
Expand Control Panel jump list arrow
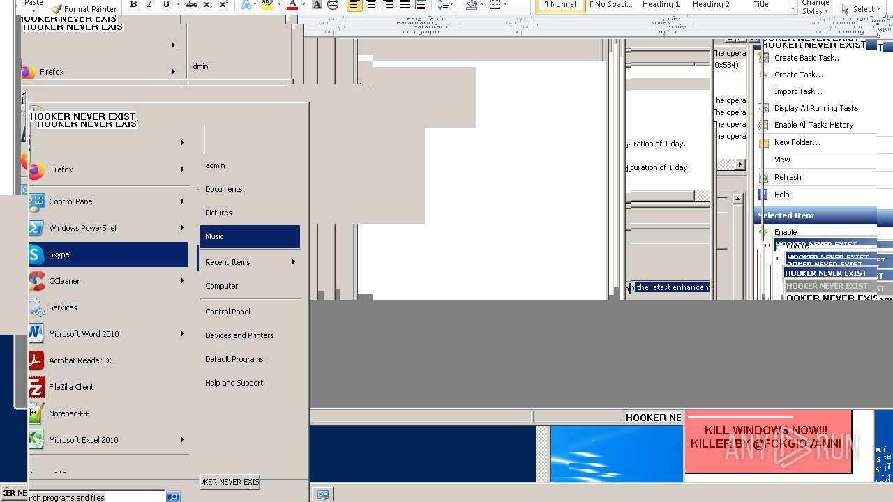coord(183,201)
